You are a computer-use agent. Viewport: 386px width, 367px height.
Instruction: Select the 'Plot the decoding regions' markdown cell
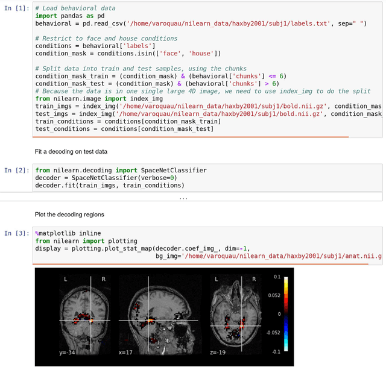[x=69, y=215]
